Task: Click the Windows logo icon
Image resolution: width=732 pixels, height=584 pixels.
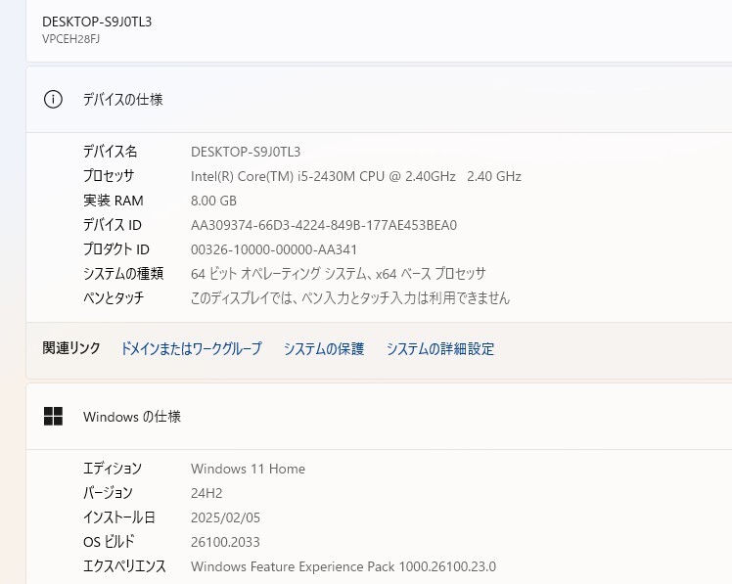Action: (x=53, y=416)
